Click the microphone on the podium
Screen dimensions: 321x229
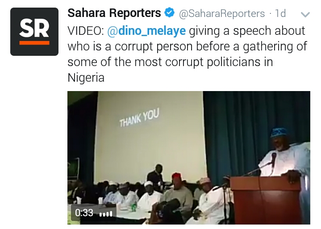[x=273, y=158]
